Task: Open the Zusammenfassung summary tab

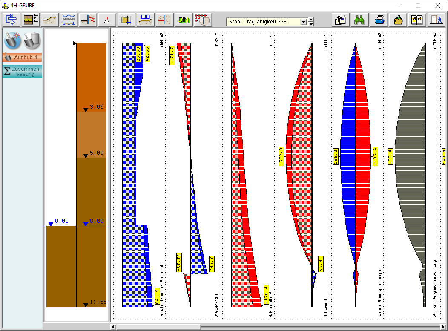Action: pyautogui.click(x=22, y=71)
